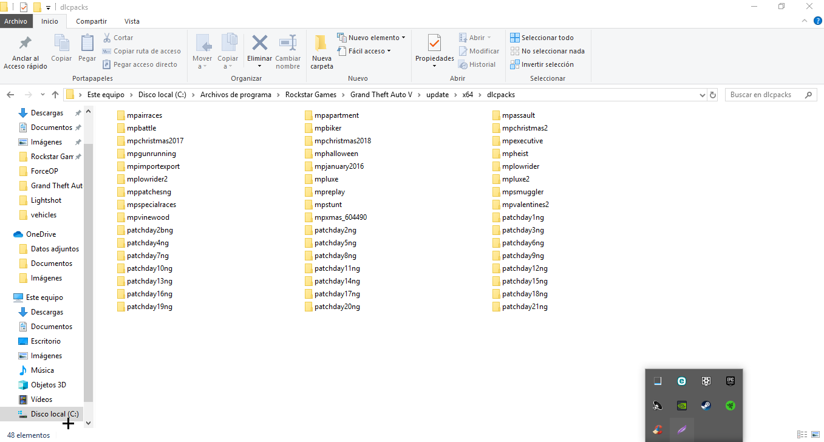The image size is (824, 442).
Task: Switch to the Inicio tab
Action: (50, 21)
